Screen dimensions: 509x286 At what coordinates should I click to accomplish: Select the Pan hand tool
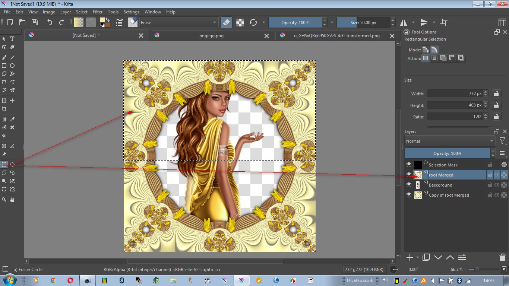(12, 200)
